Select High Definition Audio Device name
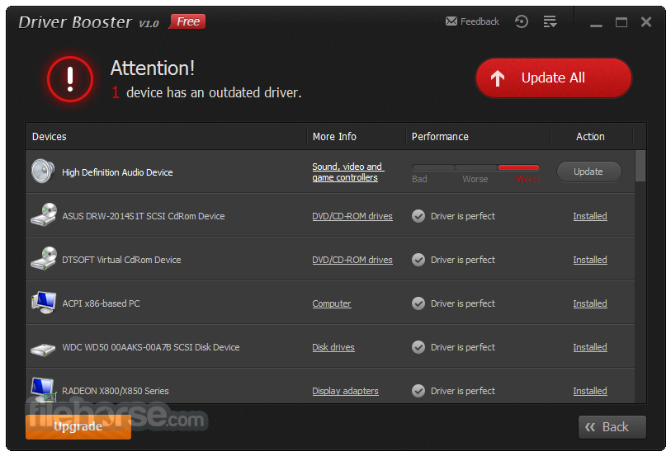671x456 pixels. coord(117,172)
